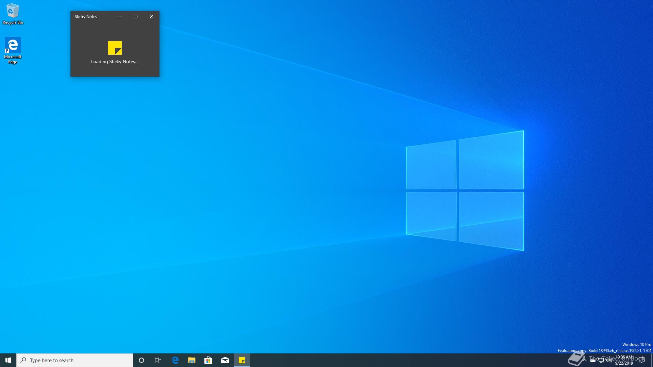Open the clock and date flyout
The image size is (653, 367).
pos(624,360)
